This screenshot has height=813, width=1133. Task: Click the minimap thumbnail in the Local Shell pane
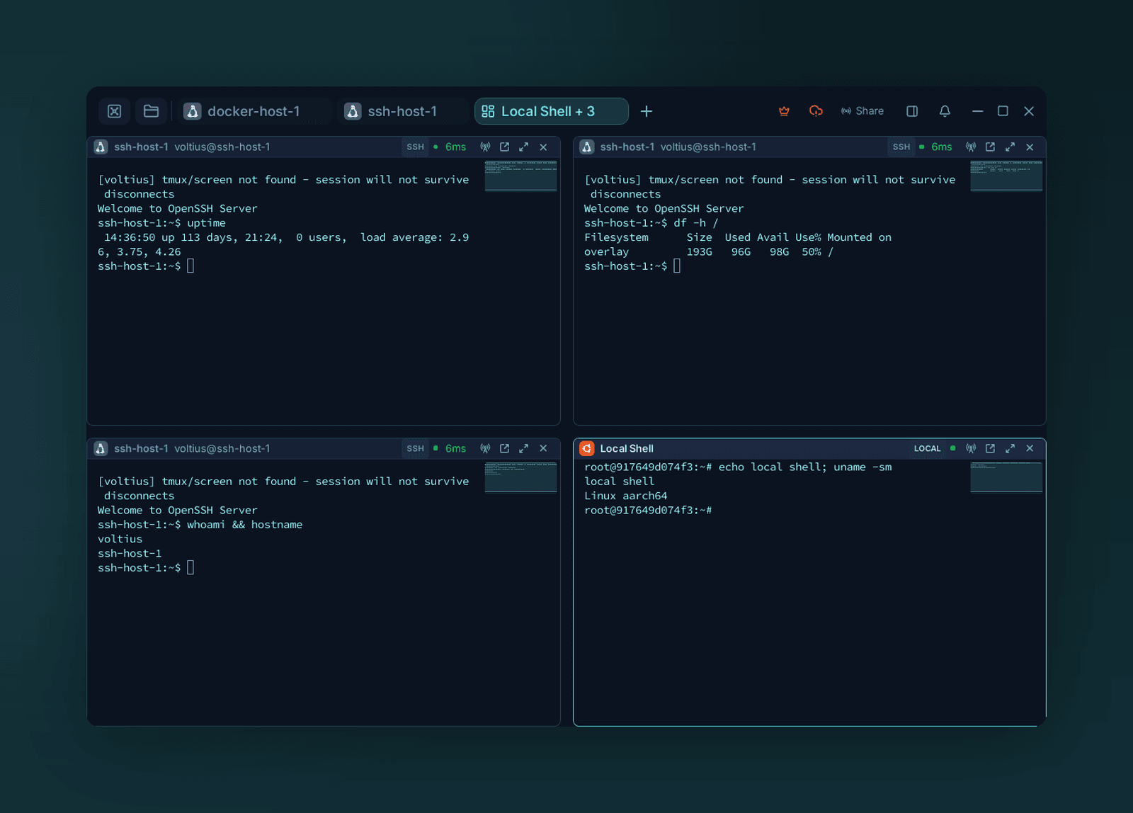click(x=1006, y=477)
